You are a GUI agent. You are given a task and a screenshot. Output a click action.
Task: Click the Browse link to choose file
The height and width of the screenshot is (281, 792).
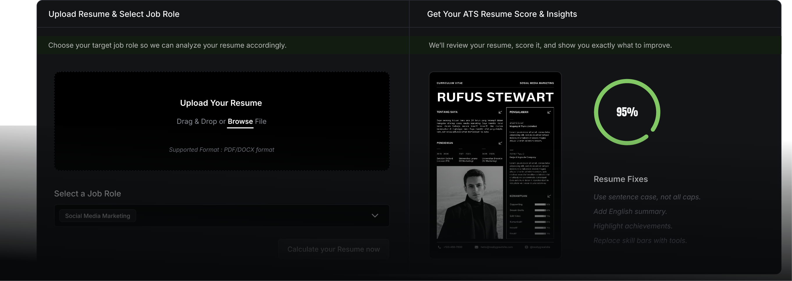[240, 122]
